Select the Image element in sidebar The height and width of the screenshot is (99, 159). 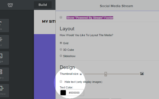point(5,58)
